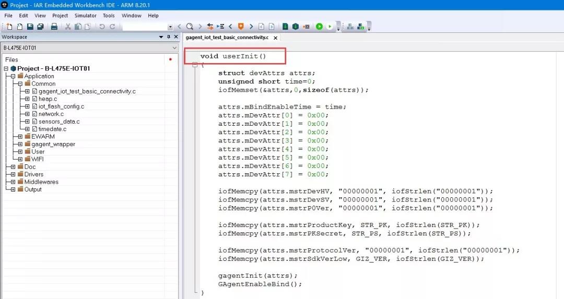
Task: Close the Workspace panel
Action: click(176, 37)
